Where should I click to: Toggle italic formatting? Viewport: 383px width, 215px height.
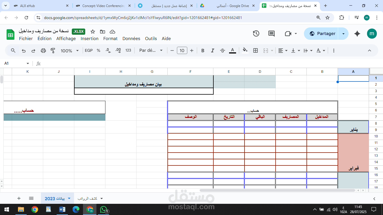213,51
